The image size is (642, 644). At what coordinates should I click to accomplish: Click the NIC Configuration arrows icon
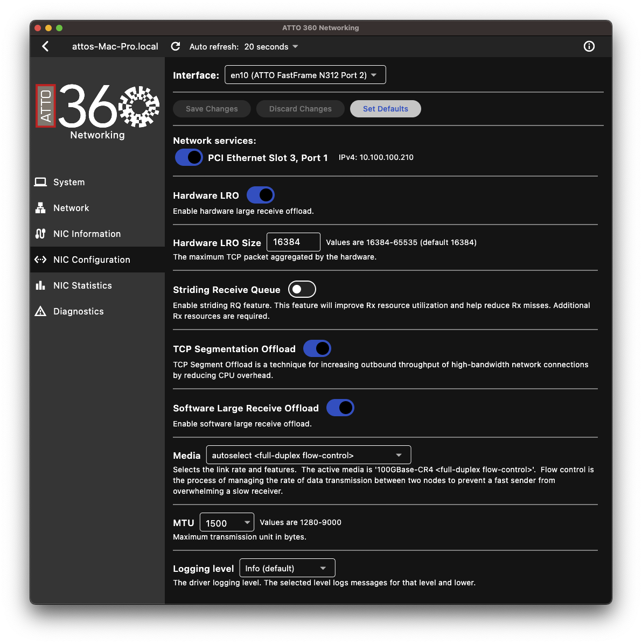pyautogui.click(x=40, y=260)
